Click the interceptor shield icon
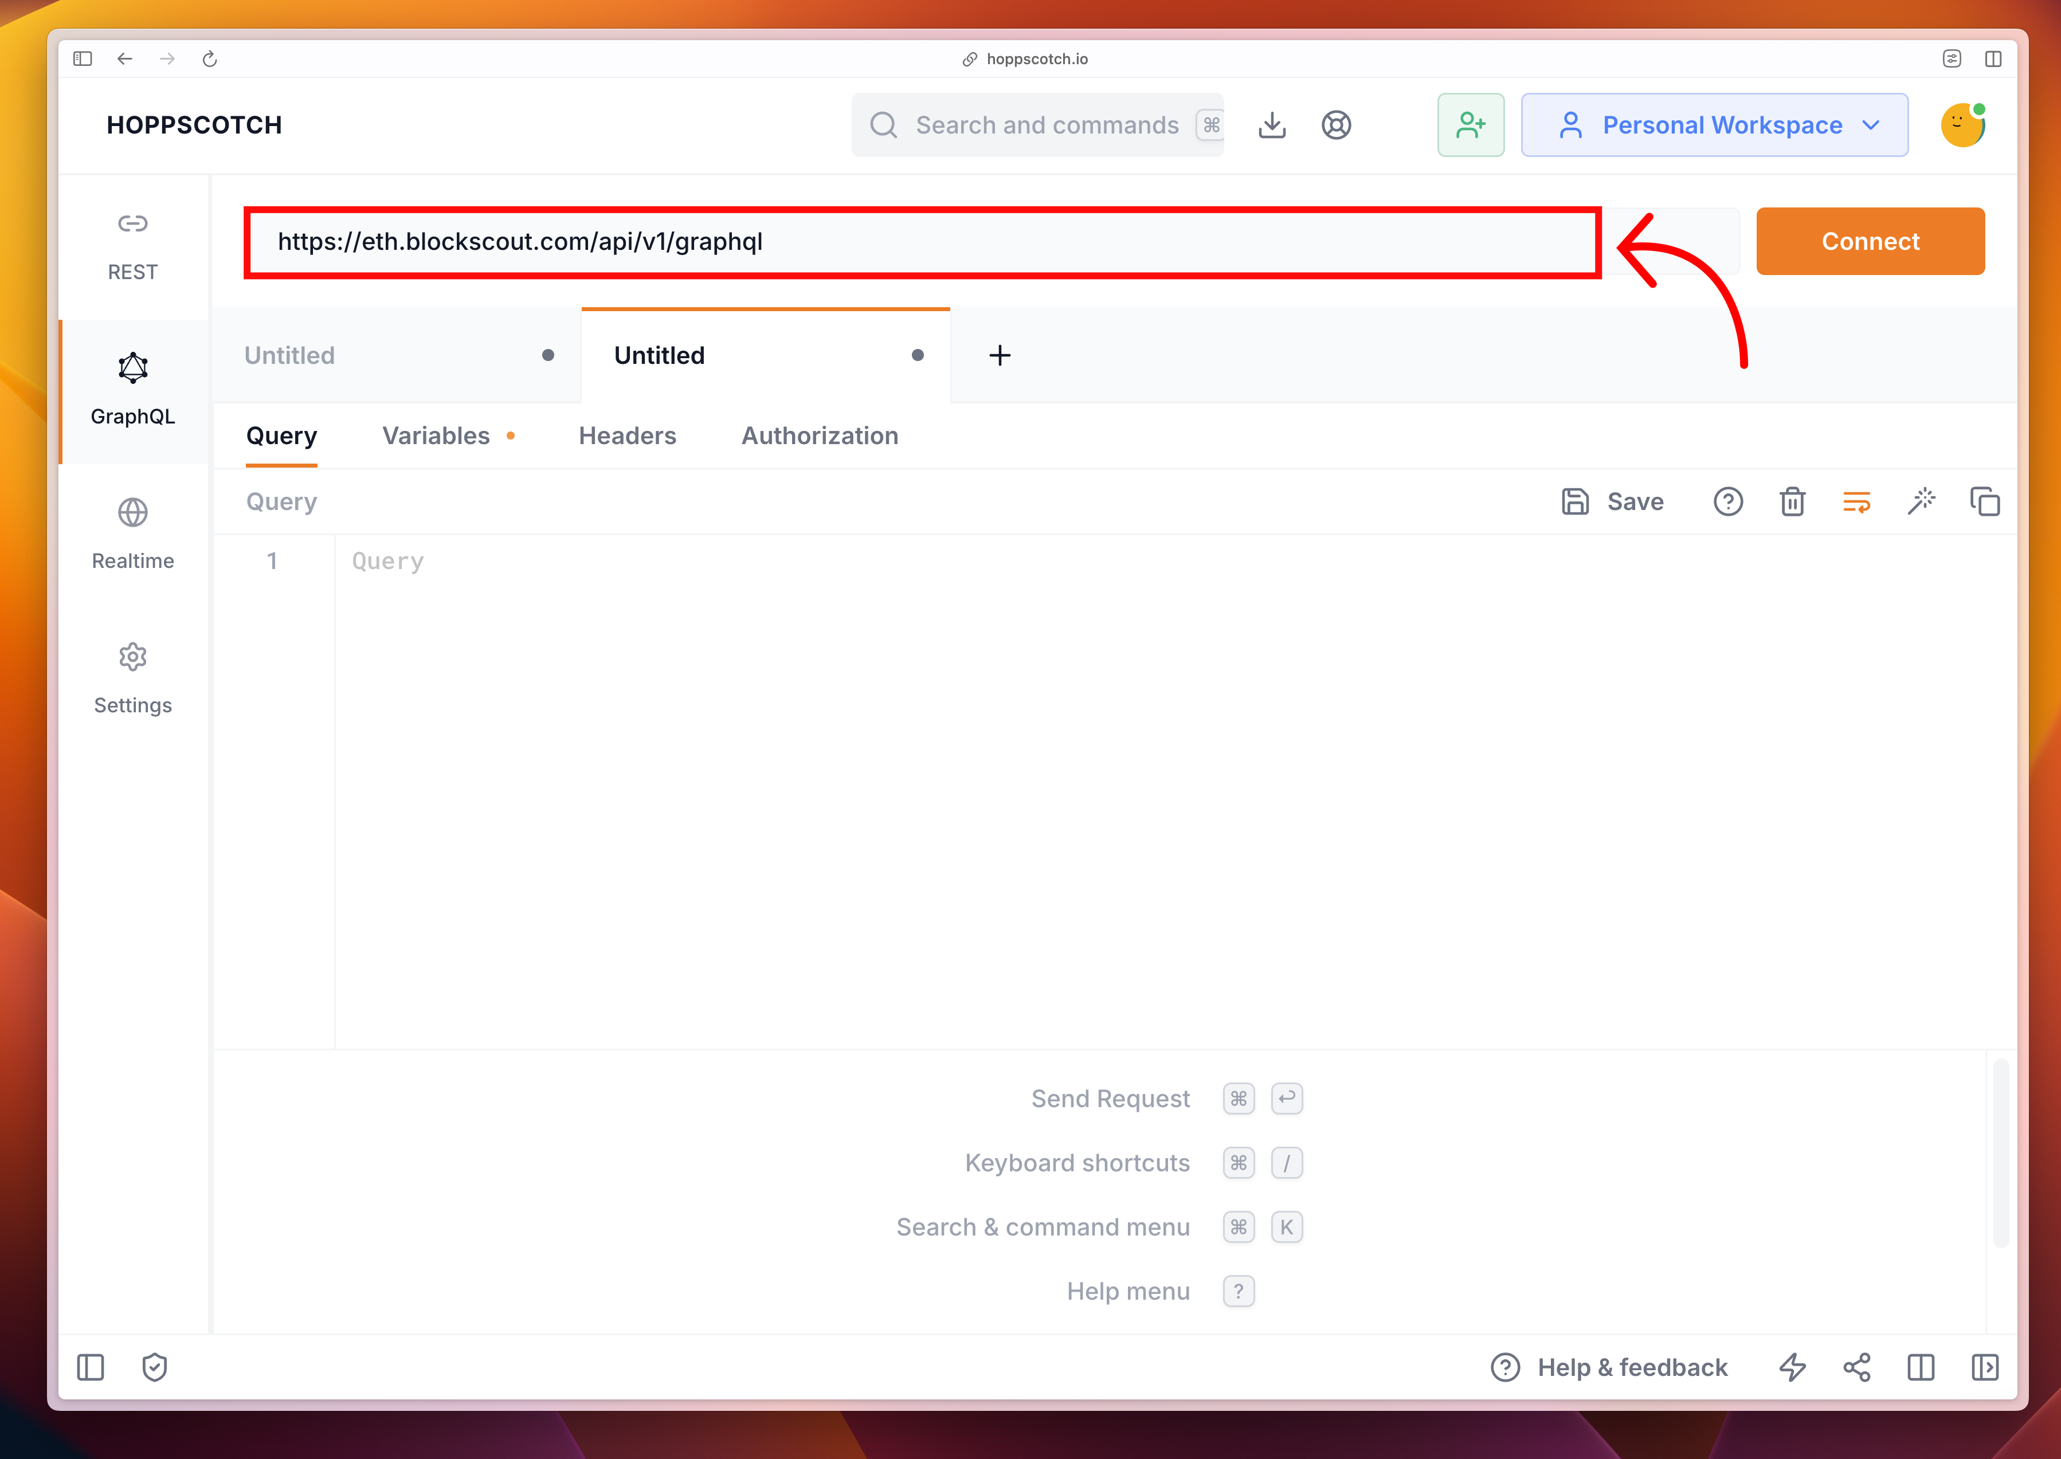Image resolution: width=2061 pixels, height=1459 pixels. click(x=155, y=1367)
